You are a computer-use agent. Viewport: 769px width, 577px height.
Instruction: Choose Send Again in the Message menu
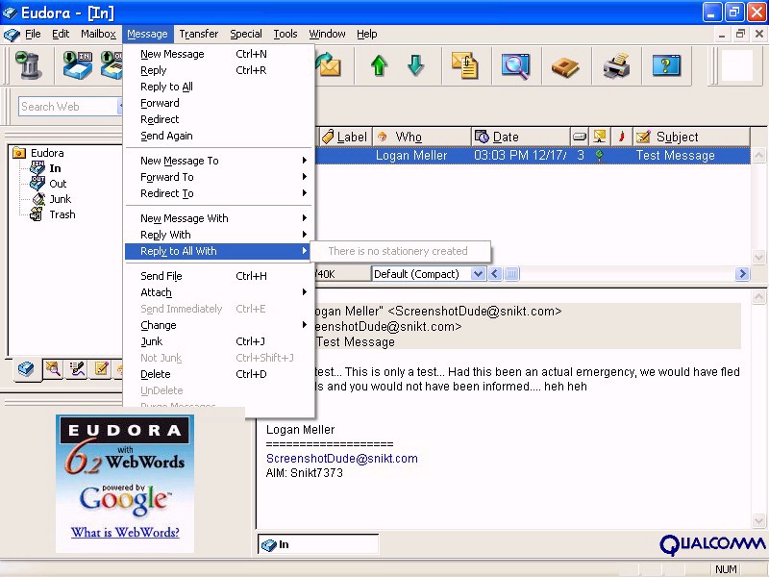220,136
